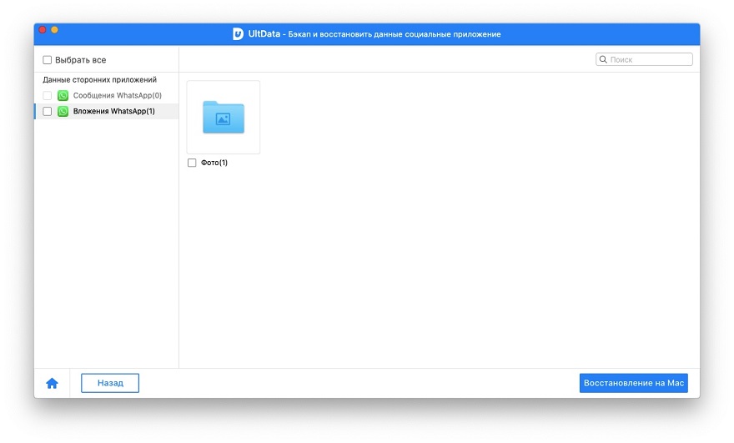Viewport: 734px width, 443px height.
Task: Close the window with red button
Action: [x=43, y=29]
